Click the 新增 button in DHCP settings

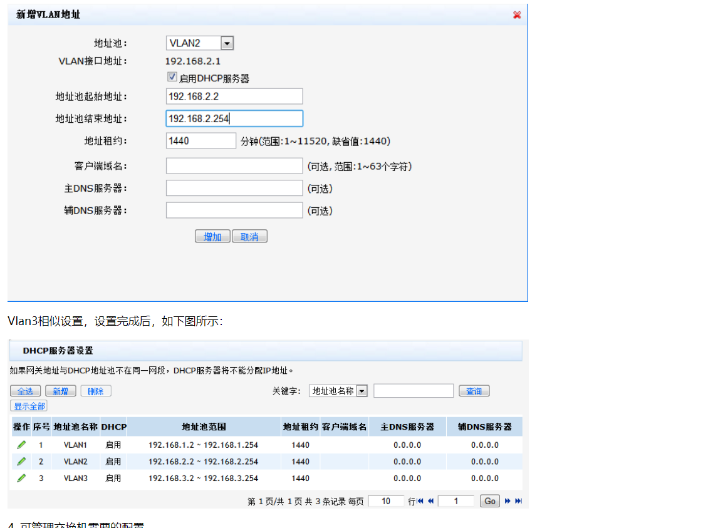[61, 391]
